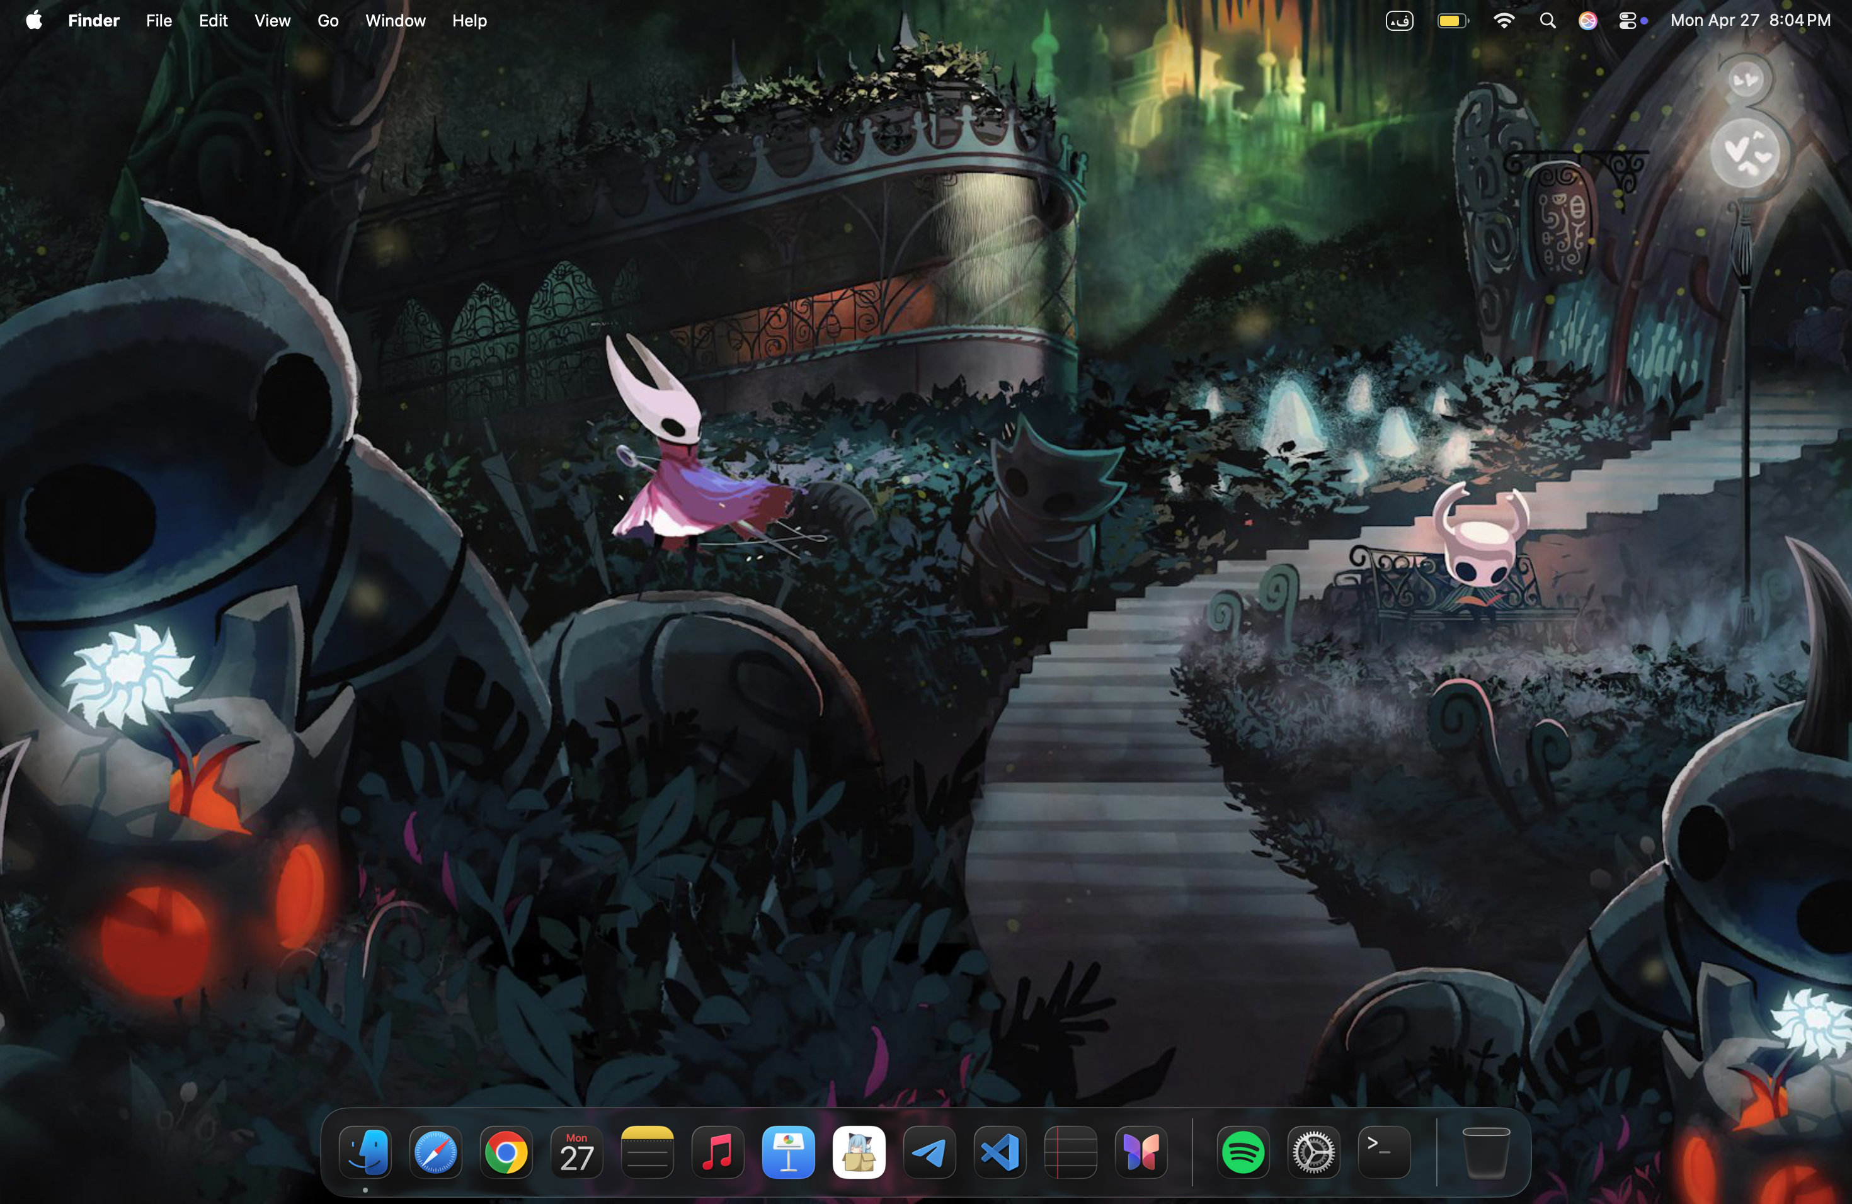Open the Finder application menu
The width and height of the screenshot is (1852, 1204).
click(93, 20)
